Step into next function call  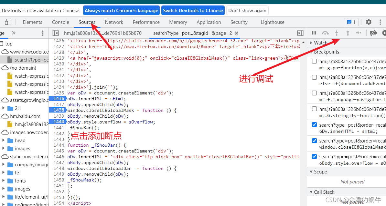337,33
